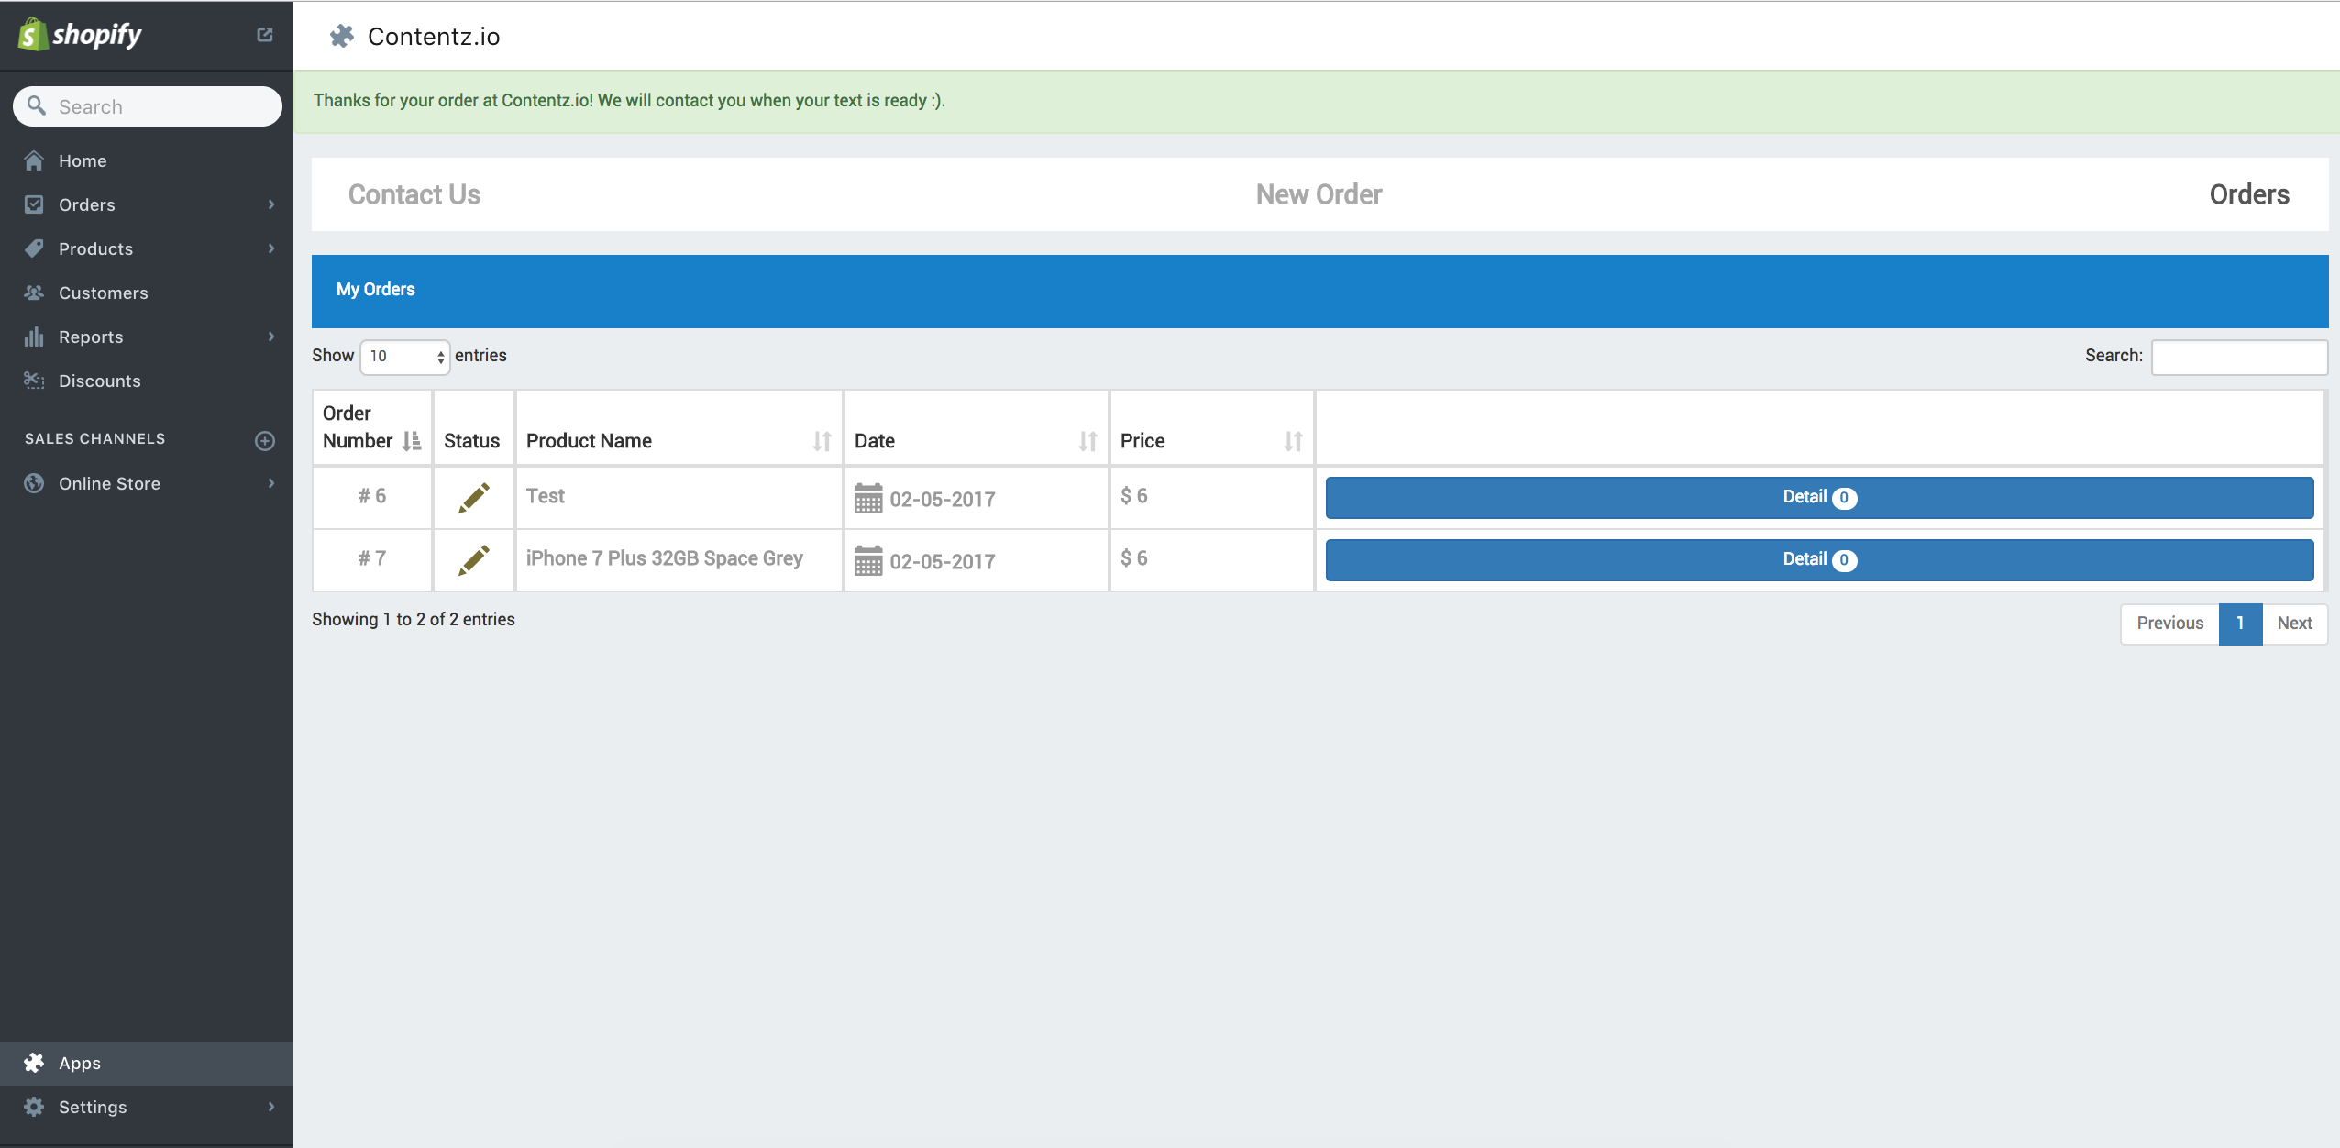This screenshot has width=2340, height=1148.
Task: Go to Next page of orders
Action: [x=2294, y=624]
